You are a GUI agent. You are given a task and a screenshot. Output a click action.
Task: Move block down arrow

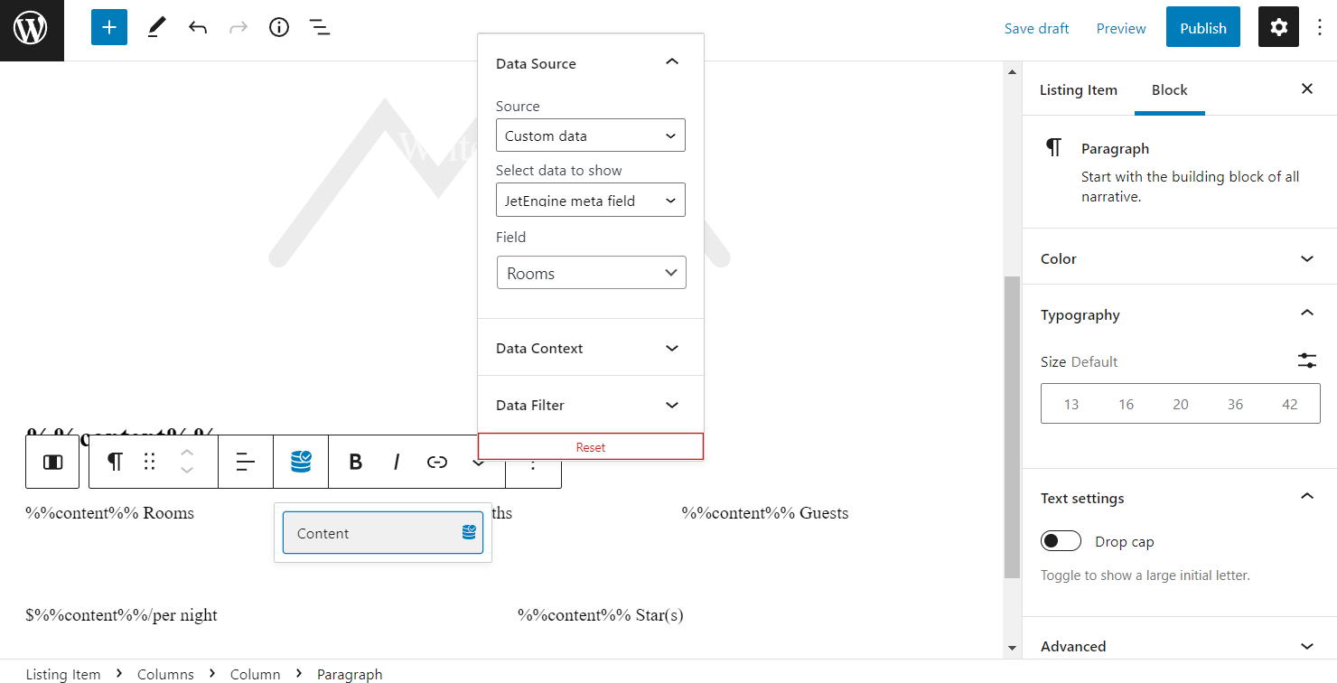coord(187,471)
